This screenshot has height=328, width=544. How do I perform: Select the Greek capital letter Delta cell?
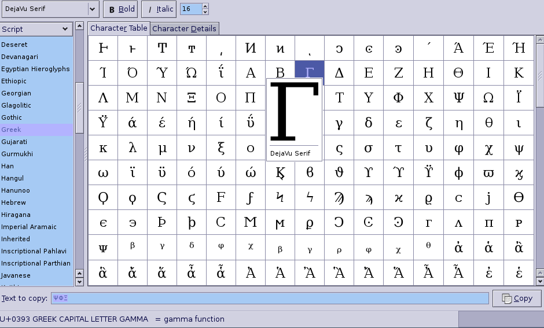339,73
